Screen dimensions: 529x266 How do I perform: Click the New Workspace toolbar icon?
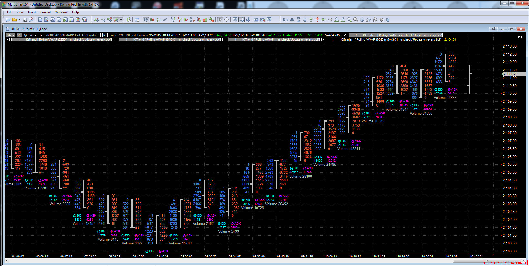point(8,20)
